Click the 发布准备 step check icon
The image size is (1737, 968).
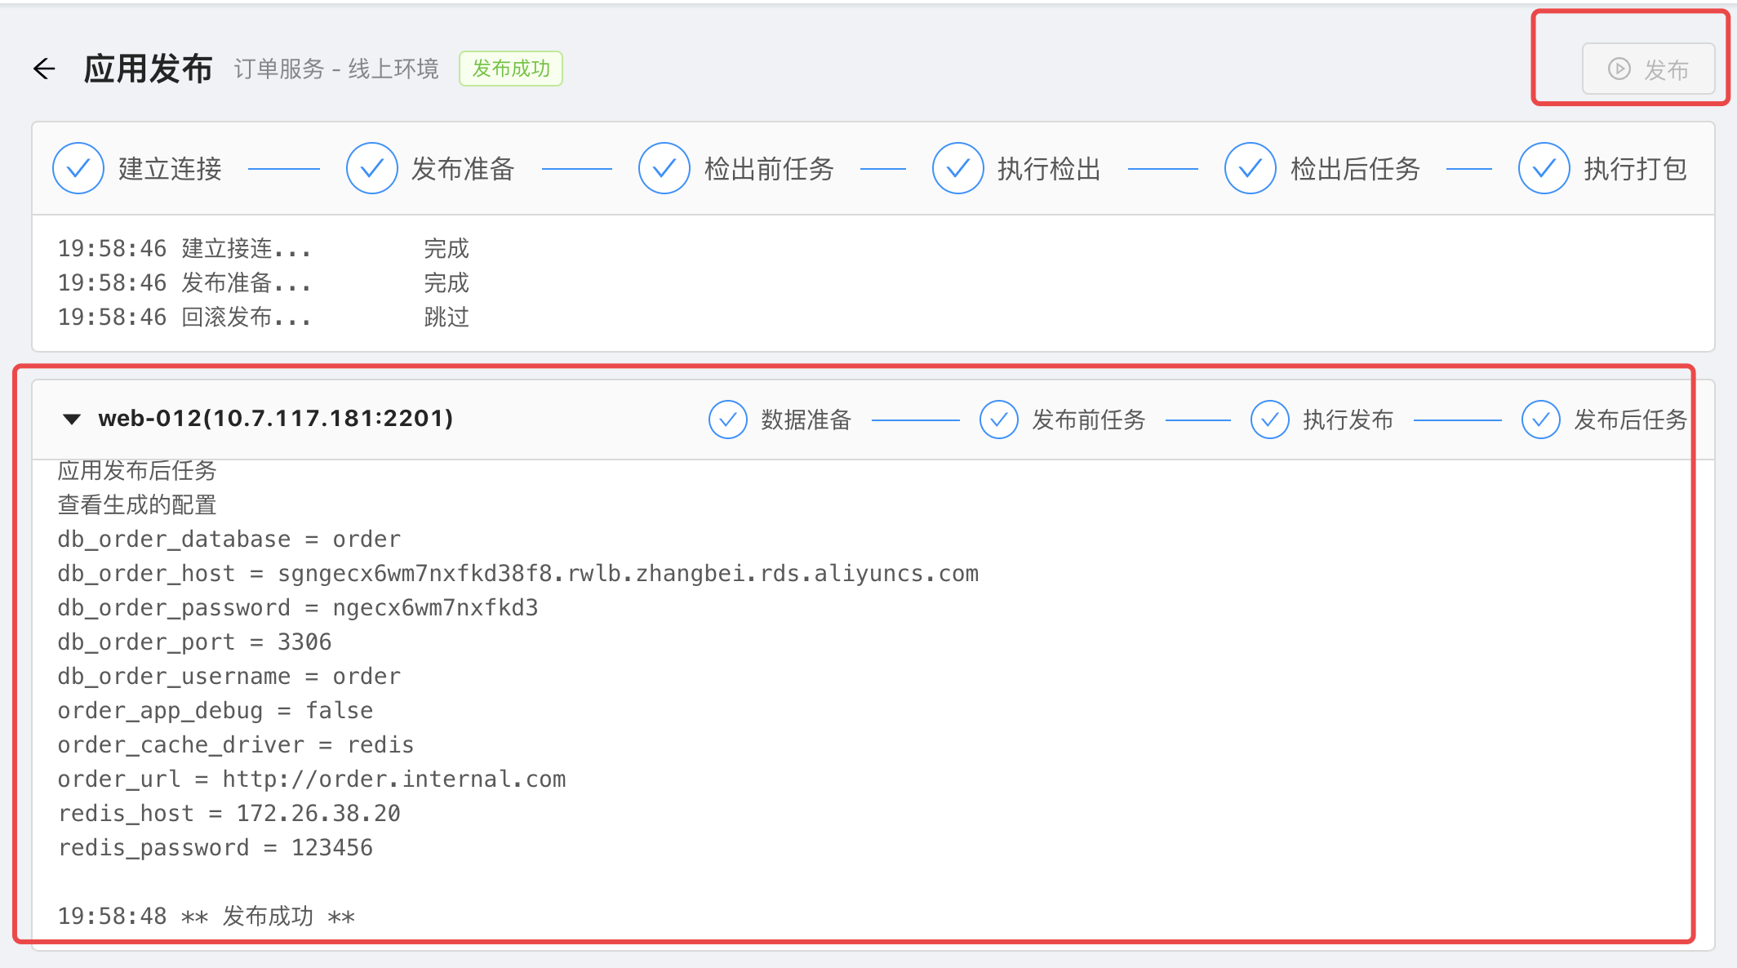(372, 168)
